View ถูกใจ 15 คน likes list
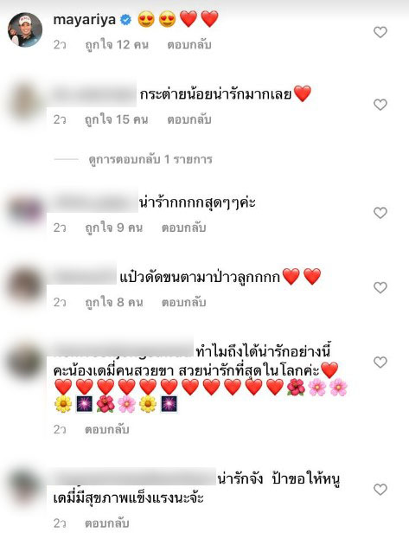409x539 pixels. [x=117, y=119]
